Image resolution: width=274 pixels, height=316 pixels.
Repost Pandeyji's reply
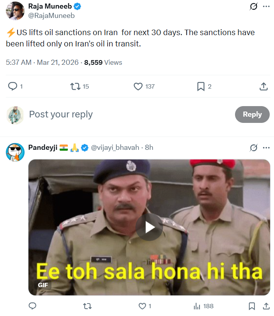88,306
